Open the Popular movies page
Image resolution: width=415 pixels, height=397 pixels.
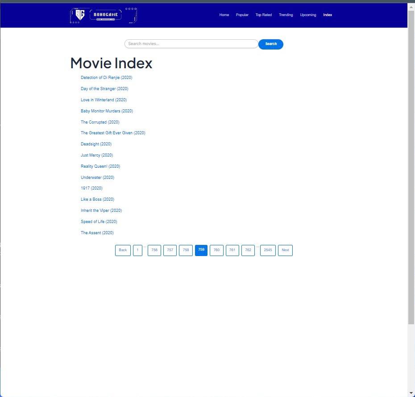tap(242, 15)
